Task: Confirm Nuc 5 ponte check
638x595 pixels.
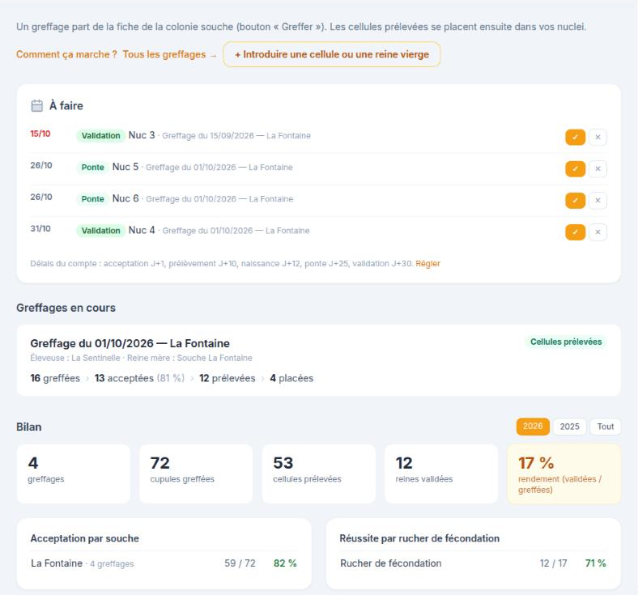Action: [575, 168]
